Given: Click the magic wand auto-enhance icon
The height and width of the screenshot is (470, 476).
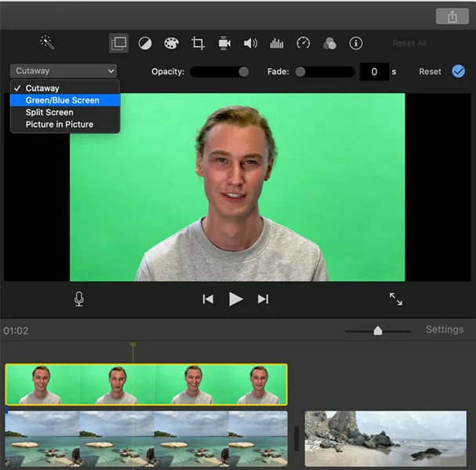Looking at the screenshot, I should click(x=47, y=42).
